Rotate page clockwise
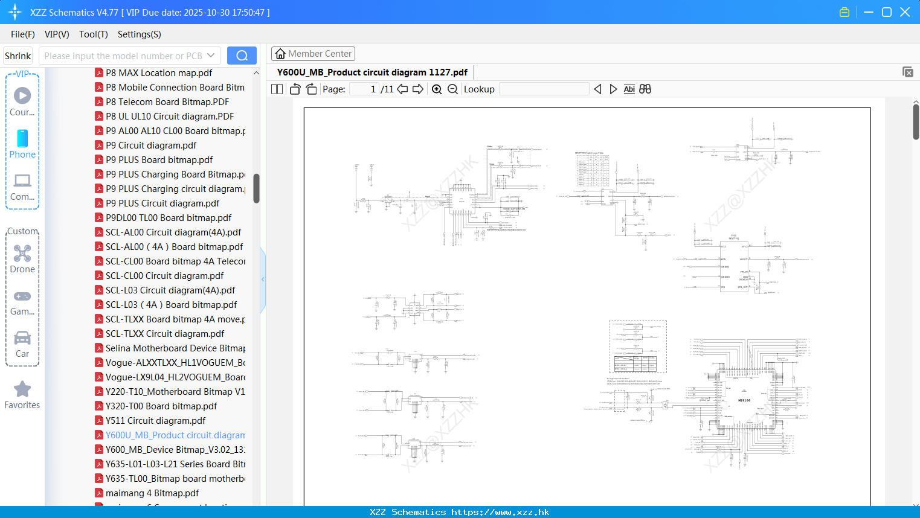Image resolution: width=920 pixels, height=518 pixels. click(x=311, y=89)
